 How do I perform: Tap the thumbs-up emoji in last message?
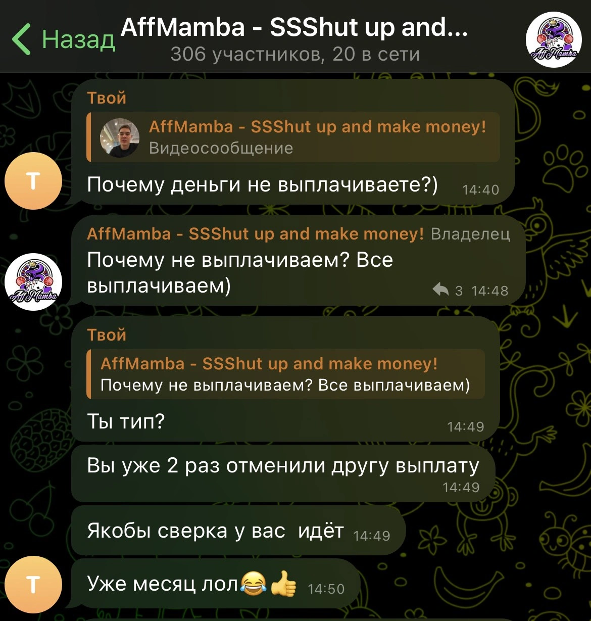pyautogui.click(x=283, y=584)
